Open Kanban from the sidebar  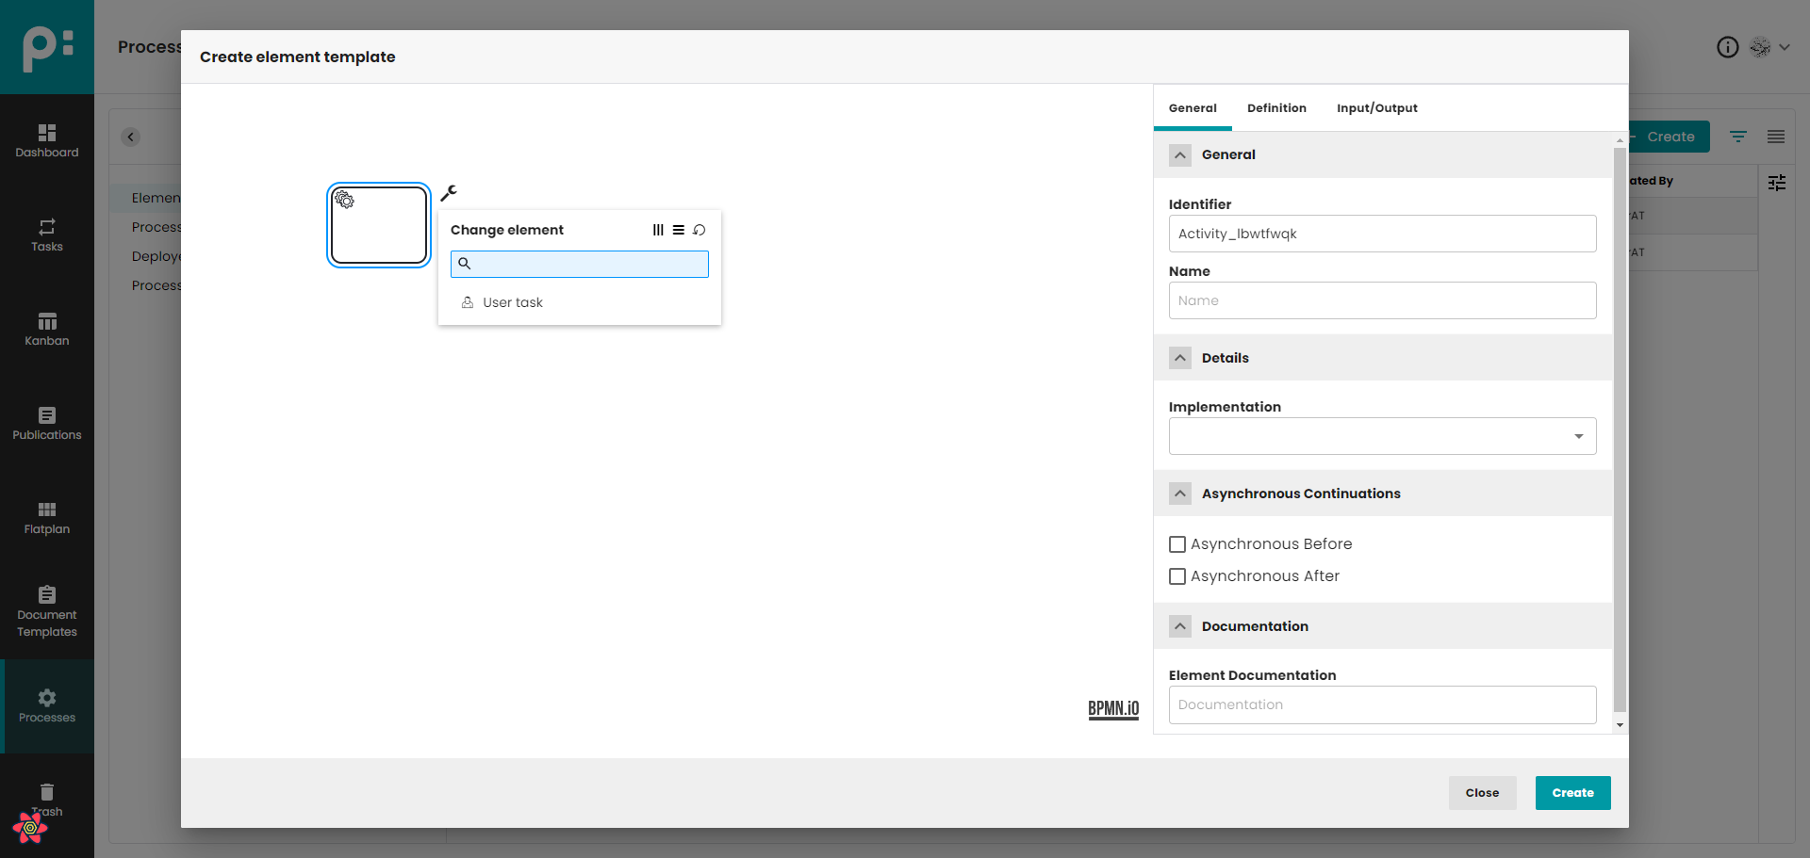47,330
